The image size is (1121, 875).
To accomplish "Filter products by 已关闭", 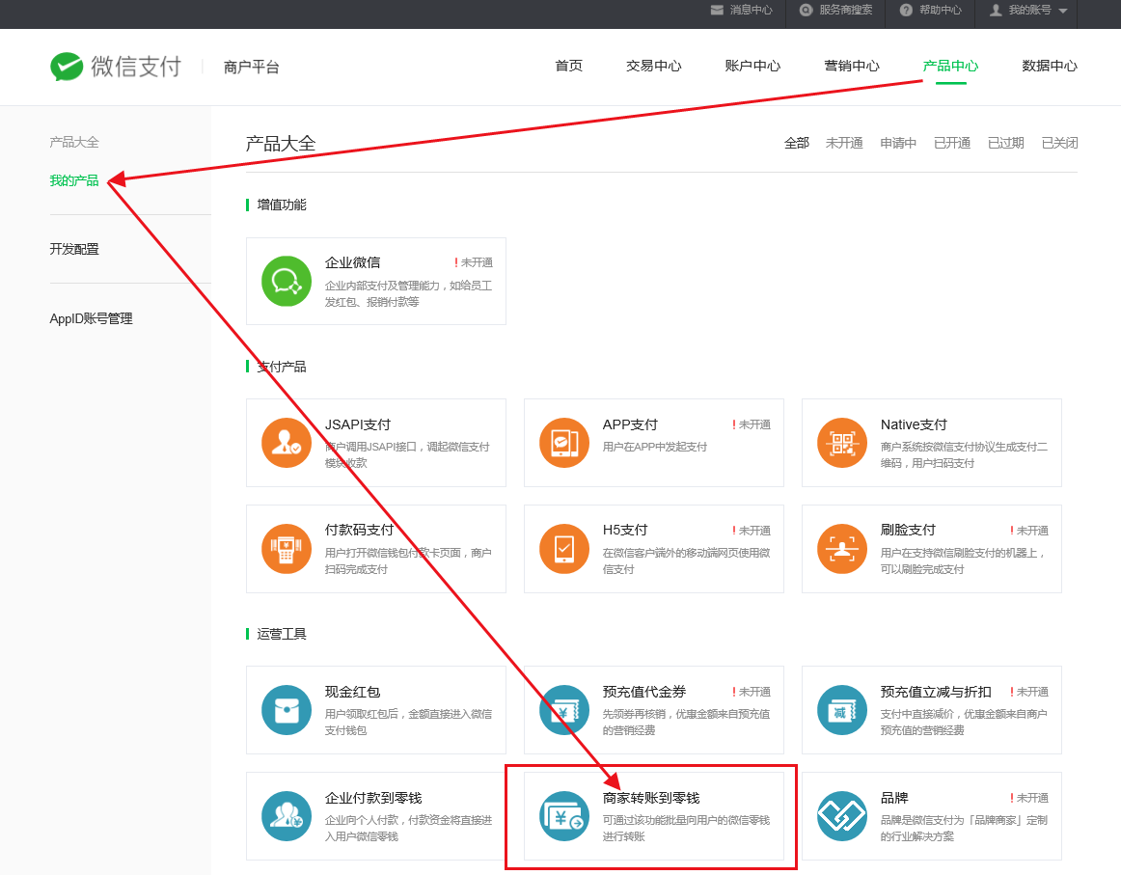I will tap(1059, 143).
